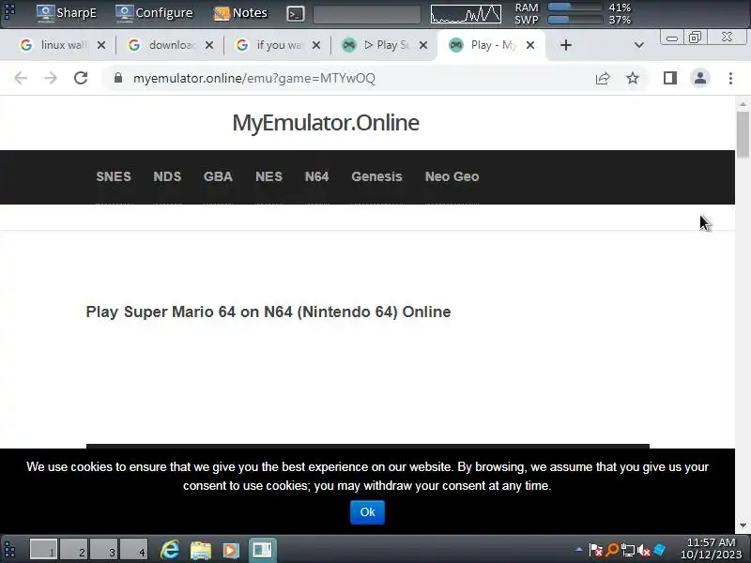This screenshot has height=563, width=751.
Task: Close the 'download' tab
Action: click(x=209, y=45)
